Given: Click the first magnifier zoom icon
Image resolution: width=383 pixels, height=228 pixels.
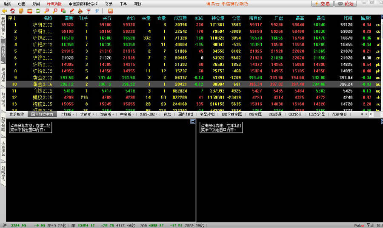Looking at the screenshot, I should tap(47, 11).
